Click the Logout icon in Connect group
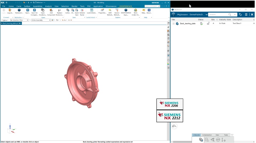256x143 pixels. point(10,10)
